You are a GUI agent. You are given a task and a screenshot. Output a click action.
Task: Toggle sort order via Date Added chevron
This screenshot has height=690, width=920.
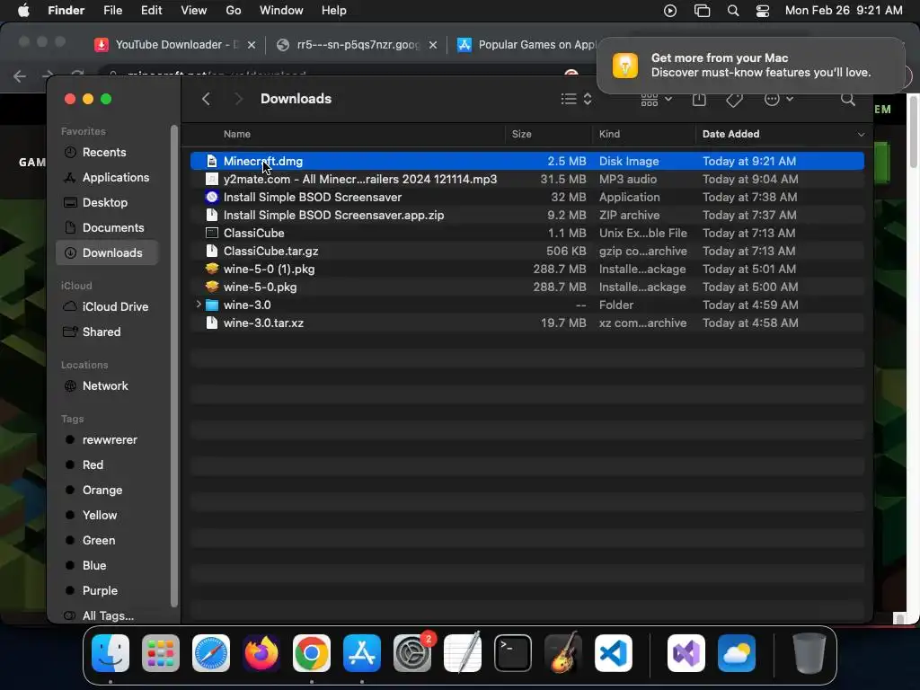point(861,135)
